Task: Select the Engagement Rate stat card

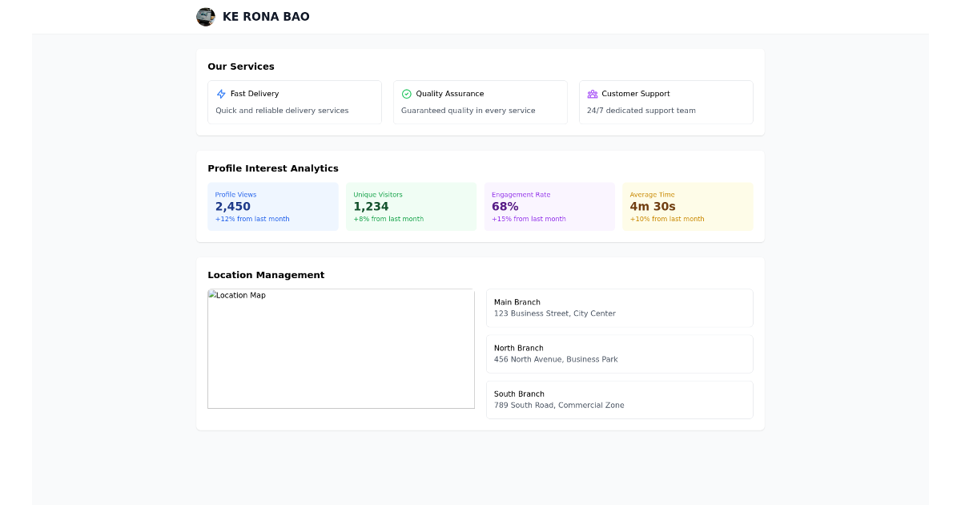Action: [x=549, y=206]
